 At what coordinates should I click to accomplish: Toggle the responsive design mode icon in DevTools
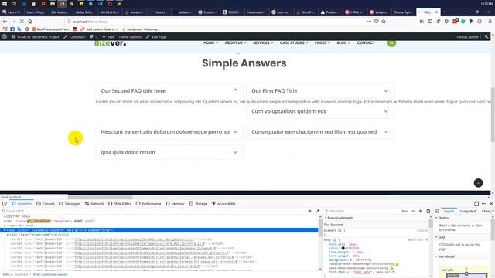click(476, 204)
